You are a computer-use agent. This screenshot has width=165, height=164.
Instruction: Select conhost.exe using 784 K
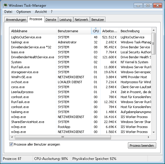pyautogui.click(x=80, y=107)
